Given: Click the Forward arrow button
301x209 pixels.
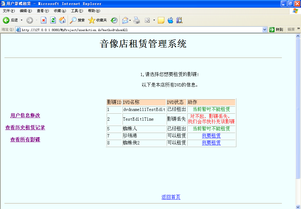Looking at the screenshot, I should coord(30,20).
